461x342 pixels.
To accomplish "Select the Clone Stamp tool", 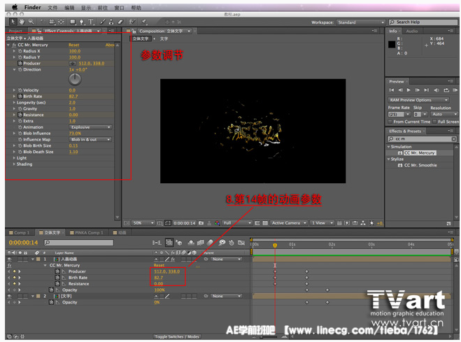I will 111,22.
